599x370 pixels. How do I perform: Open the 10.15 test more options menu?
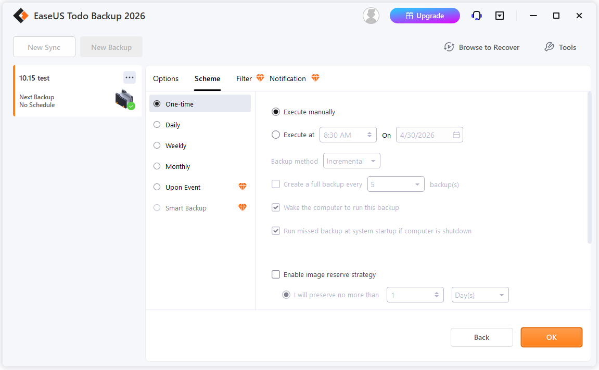(130, 77)
